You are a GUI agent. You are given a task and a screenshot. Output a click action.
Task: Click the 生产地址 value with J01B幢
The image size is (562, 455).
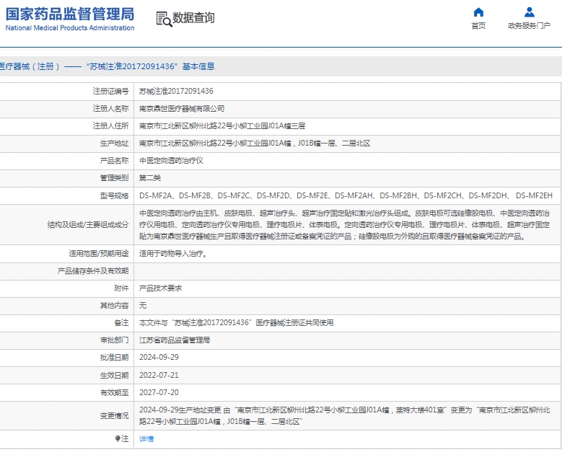point(255,143)
